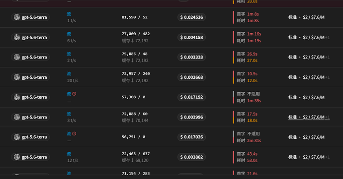The height and width of the screenshot is (179, 343).
Task: Select the token count 75,885 / 48
Action: pyautogui.click(x=135, y=54)
